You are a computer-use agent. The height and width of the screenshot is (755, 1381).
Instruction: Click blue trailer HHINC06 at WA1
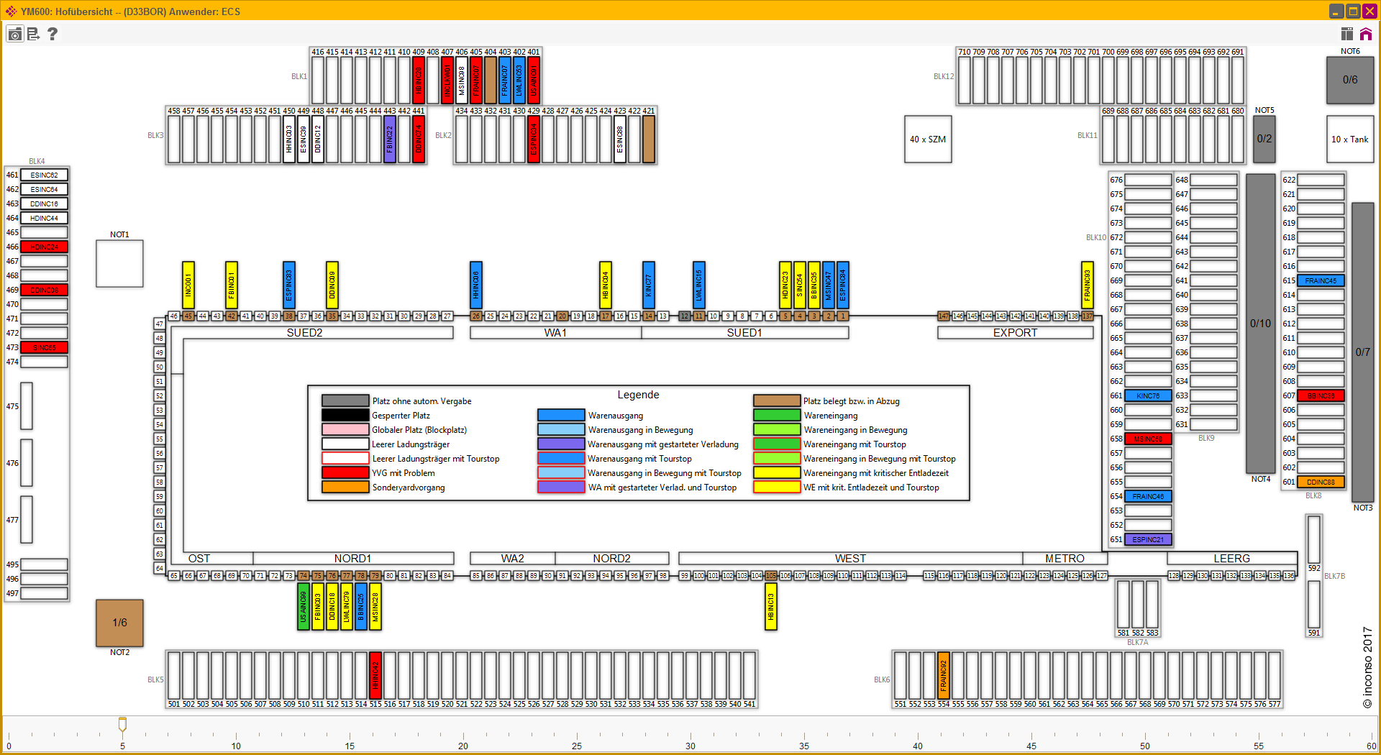(x=476, y=285)
